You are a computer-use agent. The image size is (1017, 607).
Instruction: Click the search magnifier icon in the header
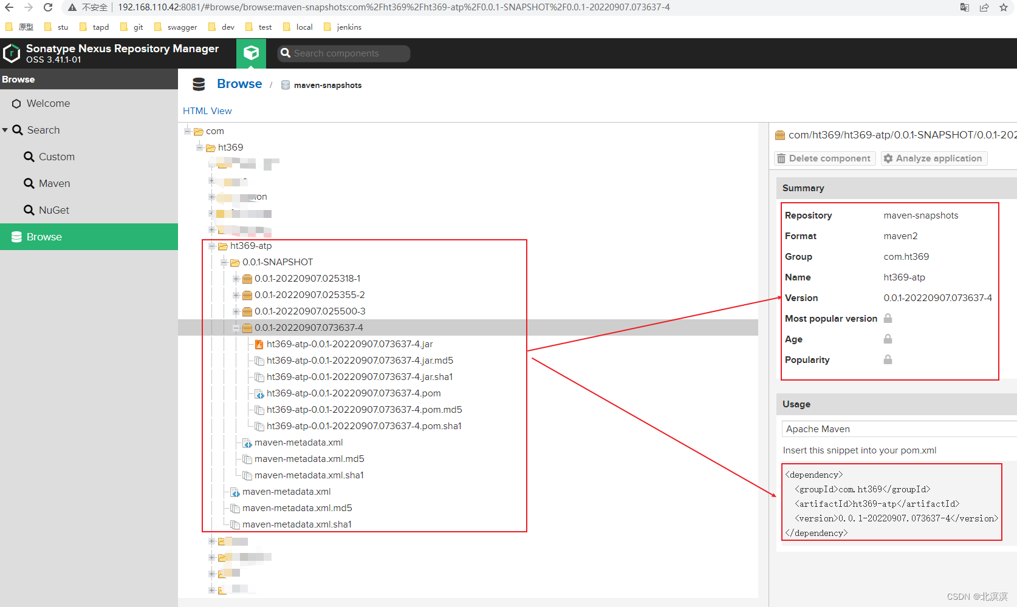286,53
